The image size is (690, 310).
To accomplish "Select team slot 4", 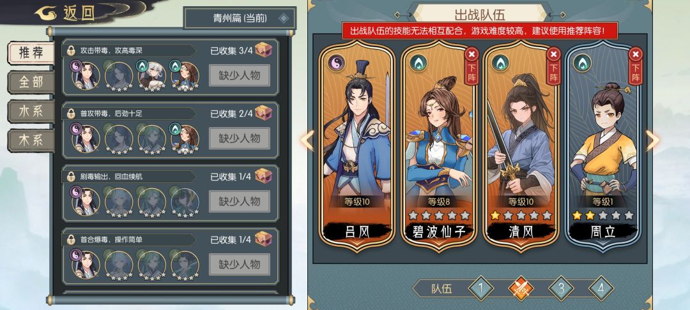I will 601,288.
